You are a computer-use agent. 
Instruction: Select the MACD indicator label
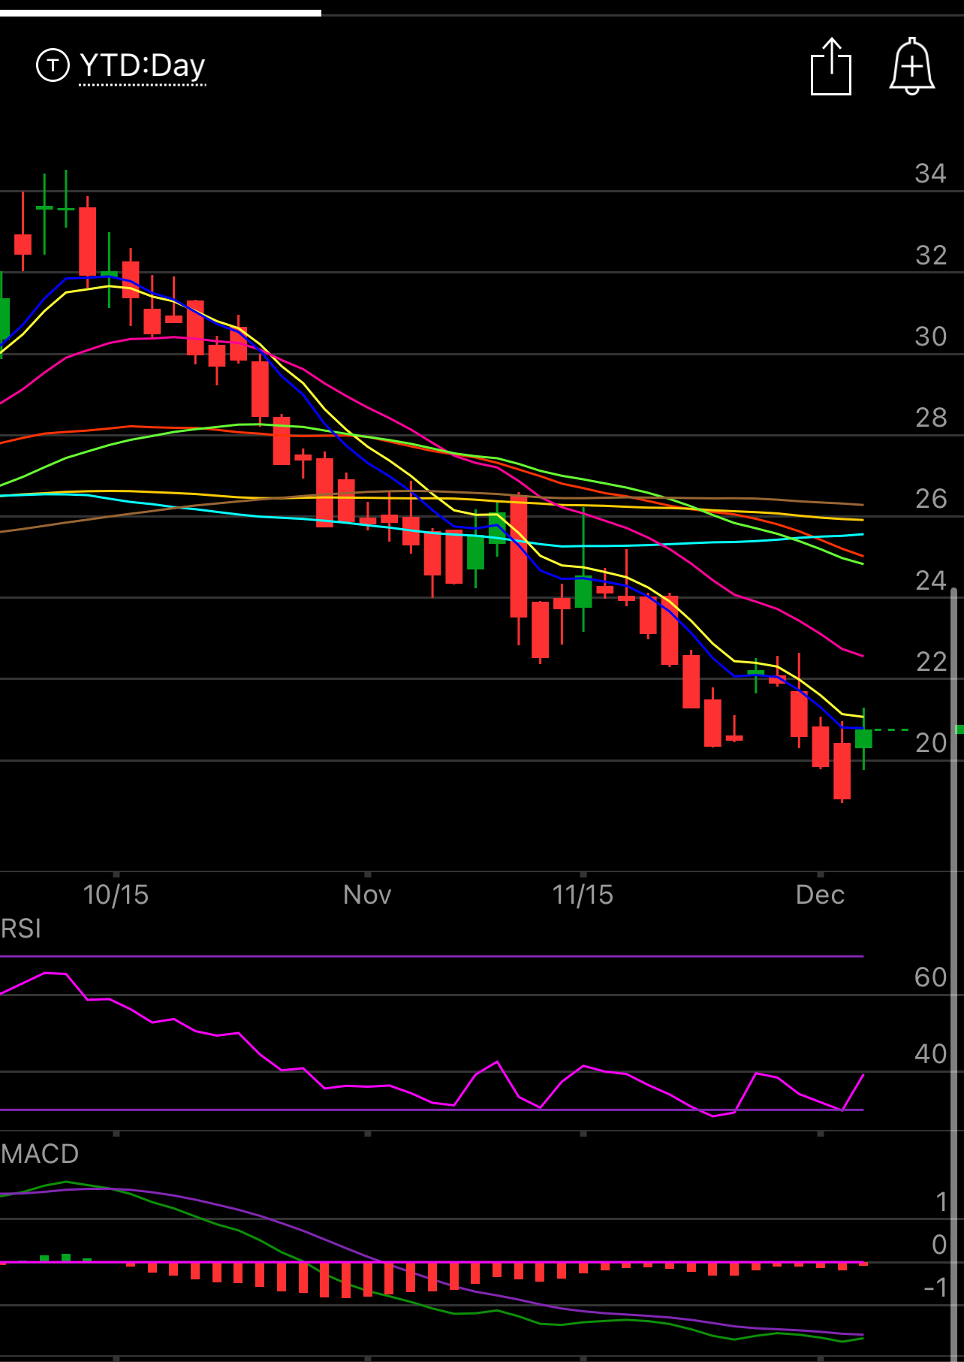(40, 1153)
